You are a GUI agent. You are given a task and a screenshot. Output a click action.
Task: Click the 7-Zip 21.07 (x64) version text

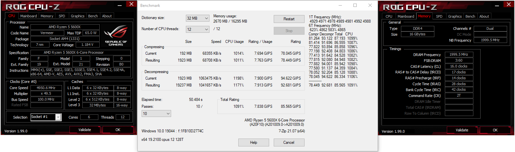[x=292, y=131]
